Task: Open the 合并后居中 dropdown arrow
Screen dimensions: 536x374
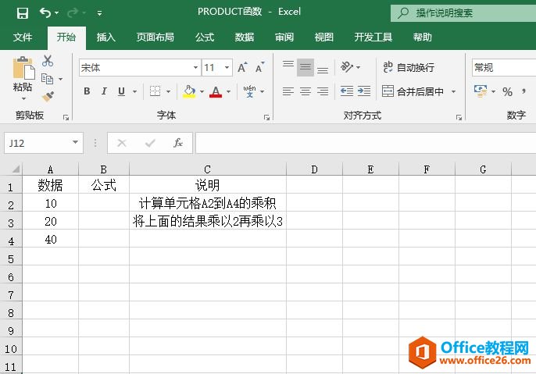Action: click(454, 91)
